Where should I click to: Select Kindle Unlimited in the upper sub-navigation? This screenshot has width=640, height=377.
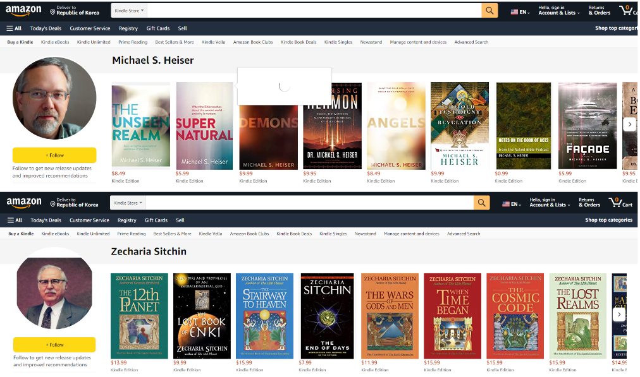[x=94, y=42]
